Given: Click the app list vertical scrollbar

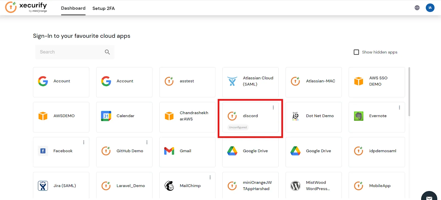Looking at the screenshot, I should pyautogui.click(x=409, y=92).
